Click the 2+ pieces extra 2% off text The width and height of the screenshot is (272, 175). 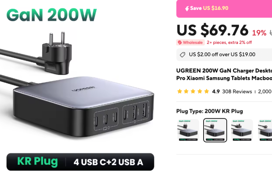point(229,42)
